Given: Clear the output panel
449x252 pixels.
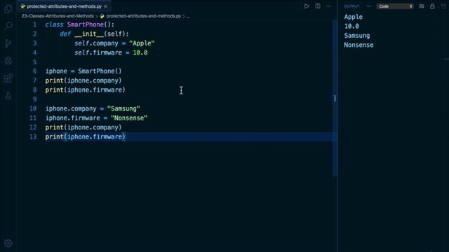Looking at the screenshot, I should (x=422, y=6).
